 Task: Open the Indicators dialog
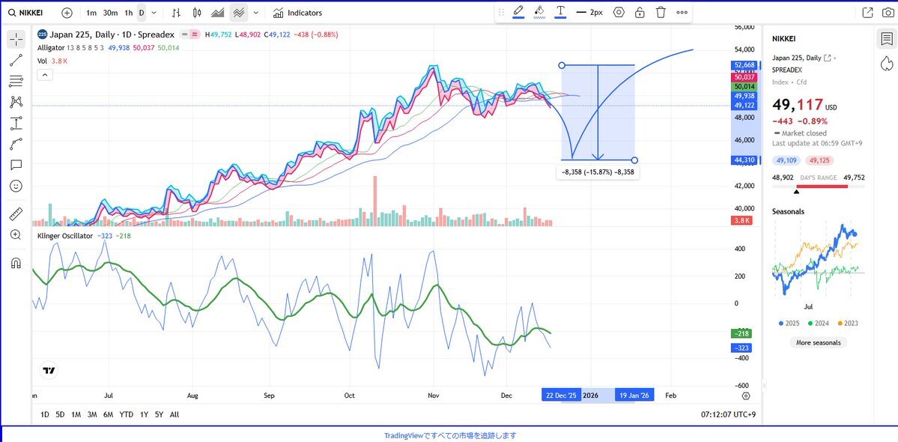point(298,13)
